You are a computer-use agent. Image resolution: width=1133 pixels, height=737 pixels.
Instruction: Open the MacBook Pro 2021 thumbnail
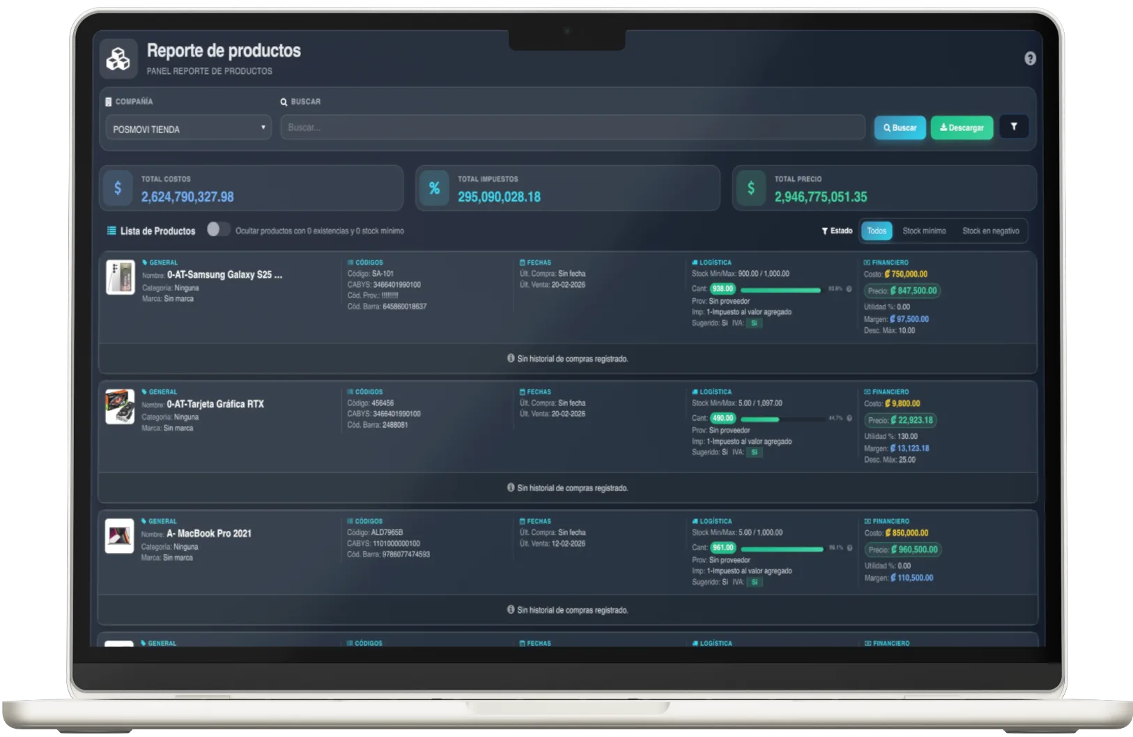coord(119,536)
